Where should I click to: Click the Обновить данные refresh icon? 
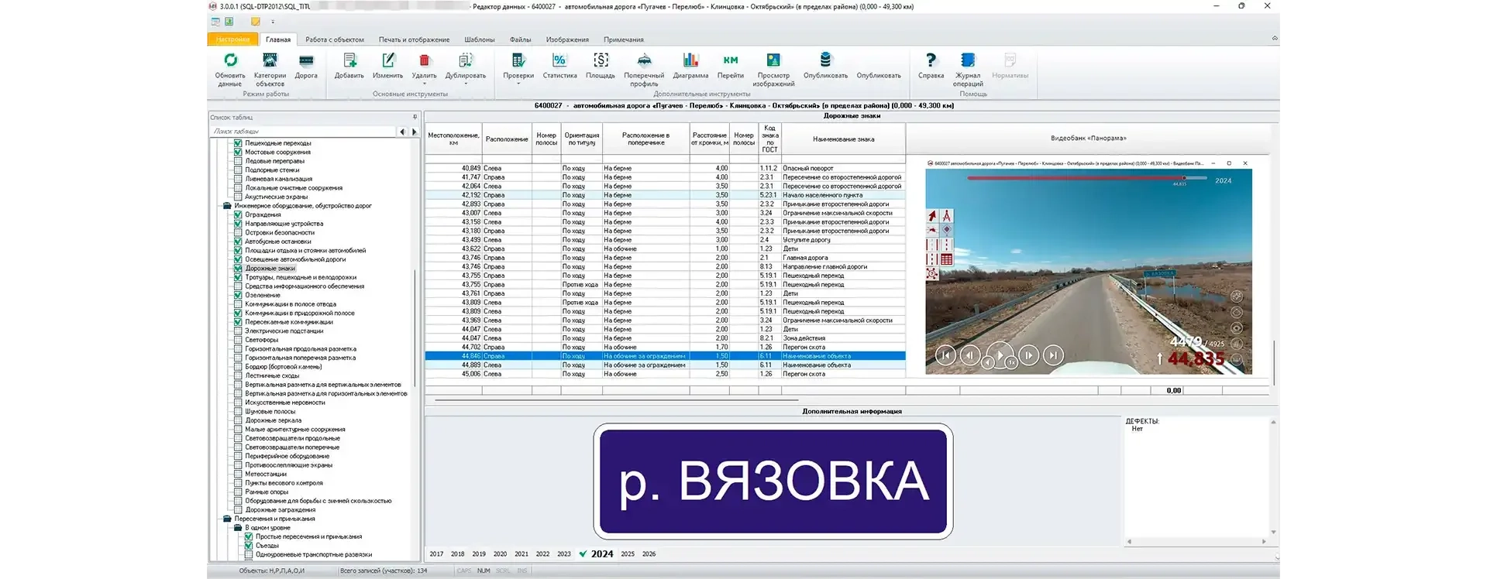pos(230,60)
